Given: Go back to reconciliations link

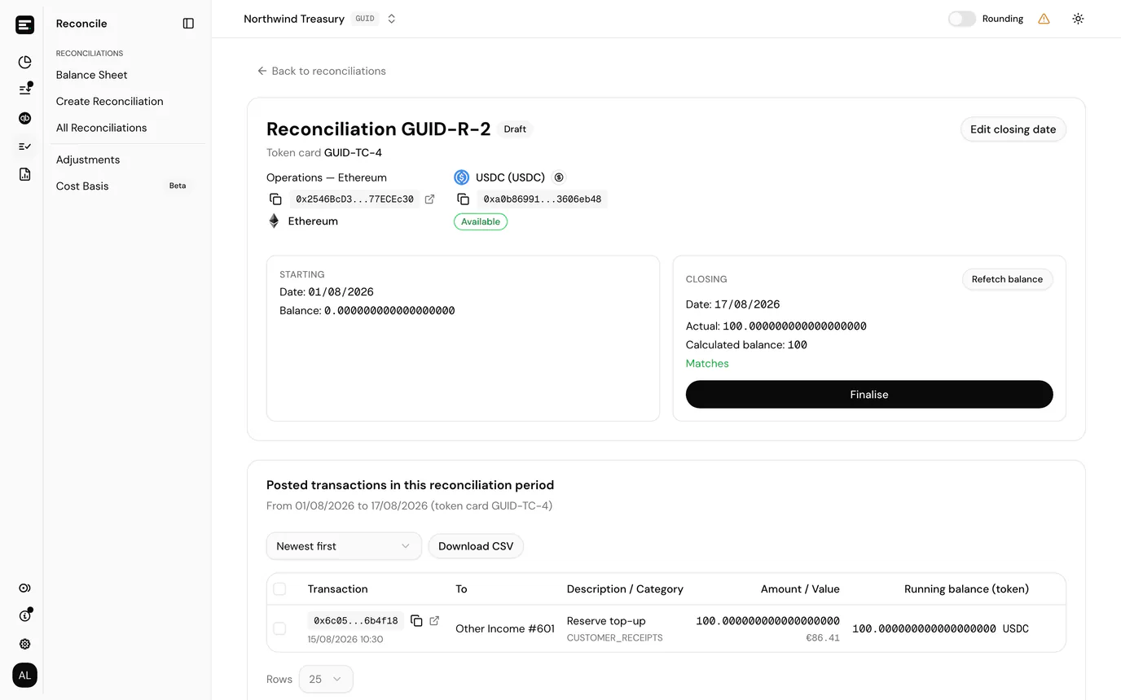Looking at the screenshot, I should [x=321, y=71].
